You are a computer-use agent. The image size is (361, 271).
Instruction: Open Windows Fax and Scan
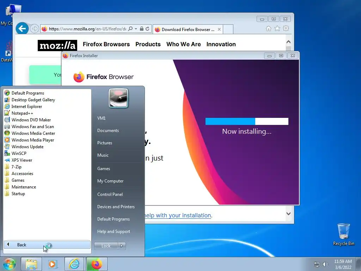pos(29,127)
